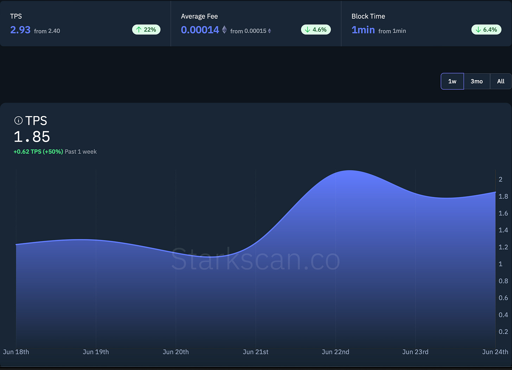Click the 4.6% decrease badge
512x370 pixels.
316,30
